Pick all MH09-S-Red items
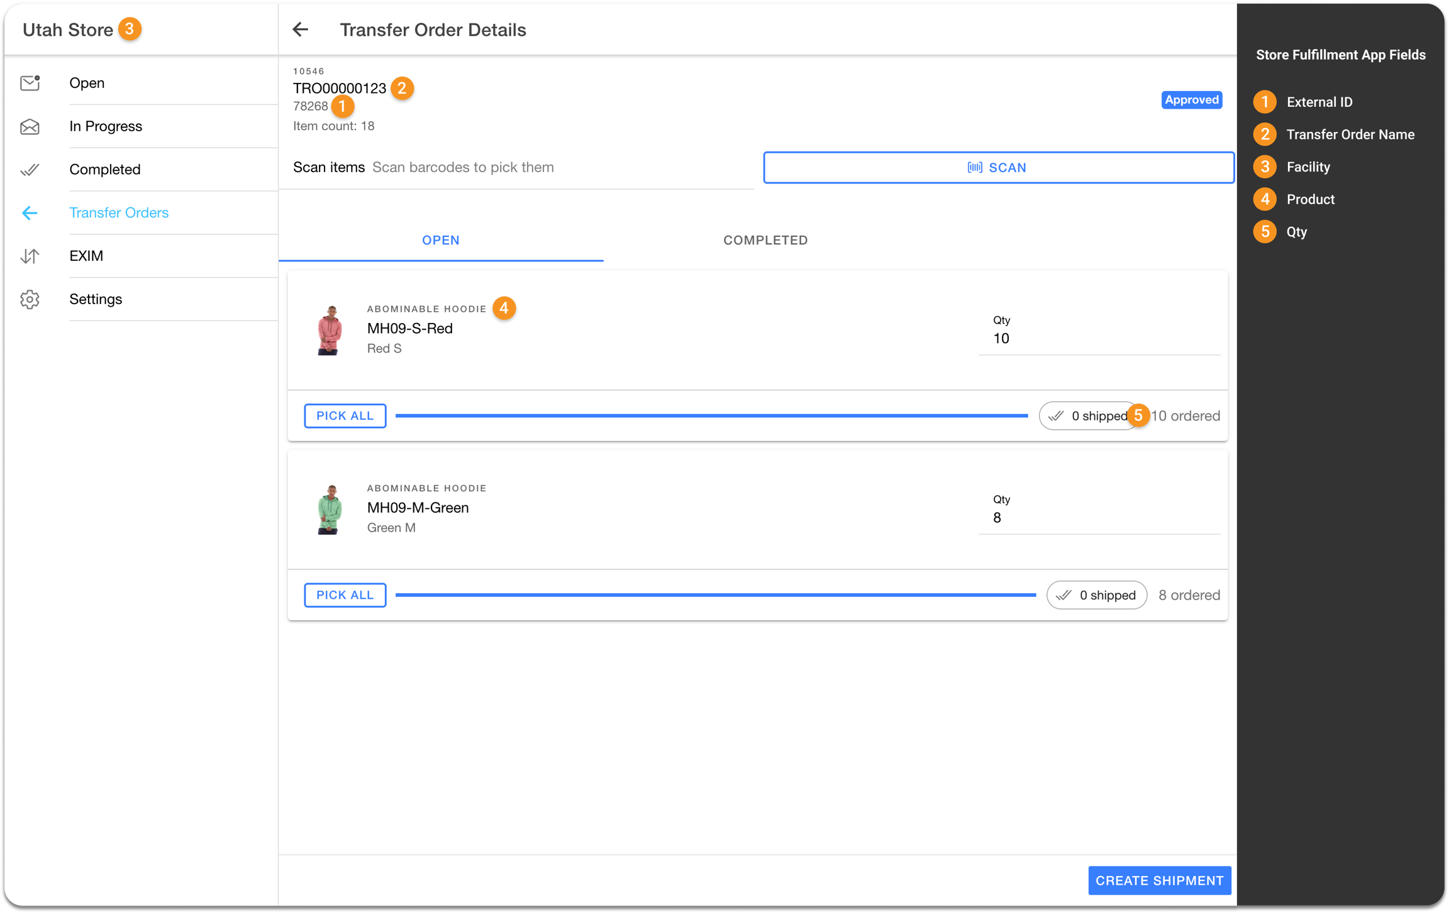The image size is (1449, 913). tap(345, 416)
